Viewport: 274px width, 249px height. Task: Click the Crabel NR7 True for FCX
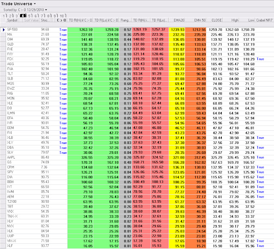tap(260, 59)
